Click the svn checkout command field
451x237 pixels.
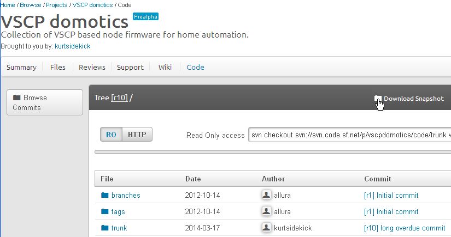click(x=350, y=135)
